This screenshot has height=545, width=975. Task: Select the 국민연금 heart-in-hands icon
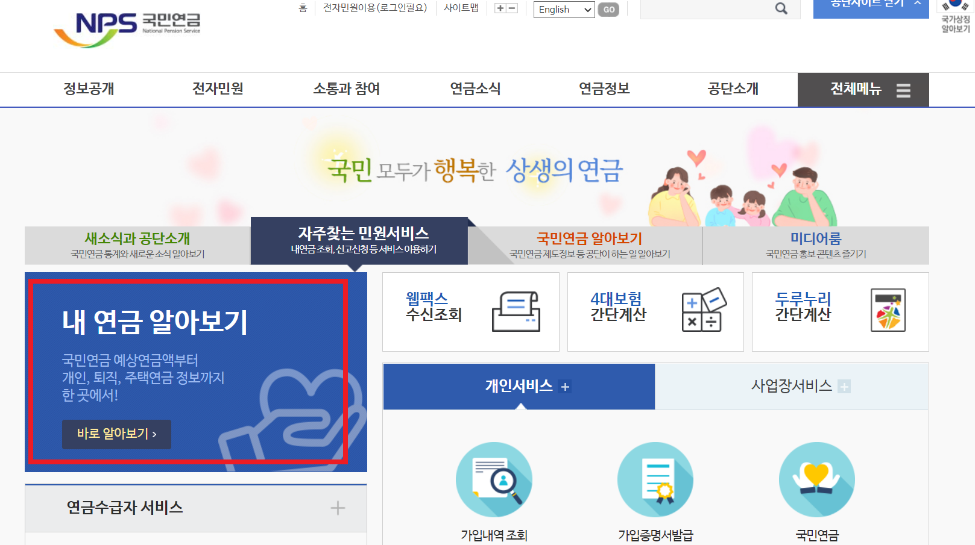point(816,479)
